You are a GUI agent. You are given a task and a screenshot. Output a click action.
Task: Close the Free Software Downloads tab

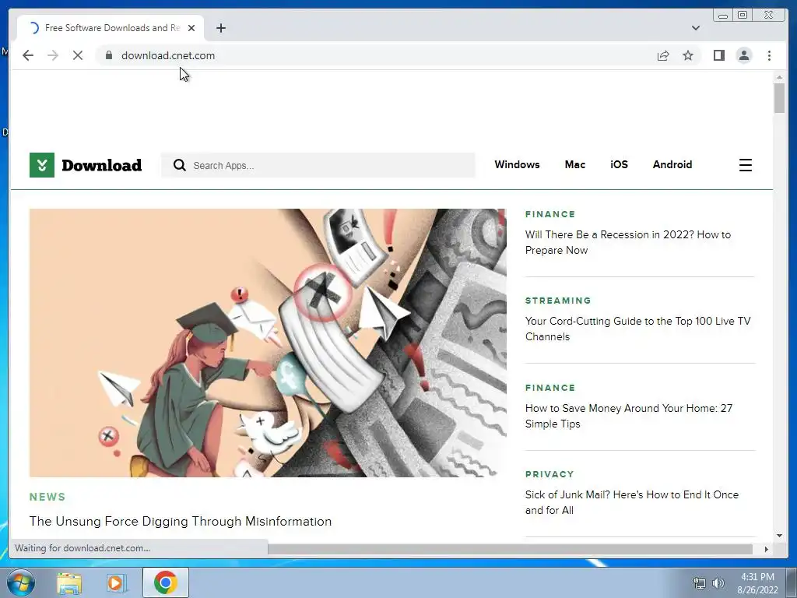click(x=191, y=28)
